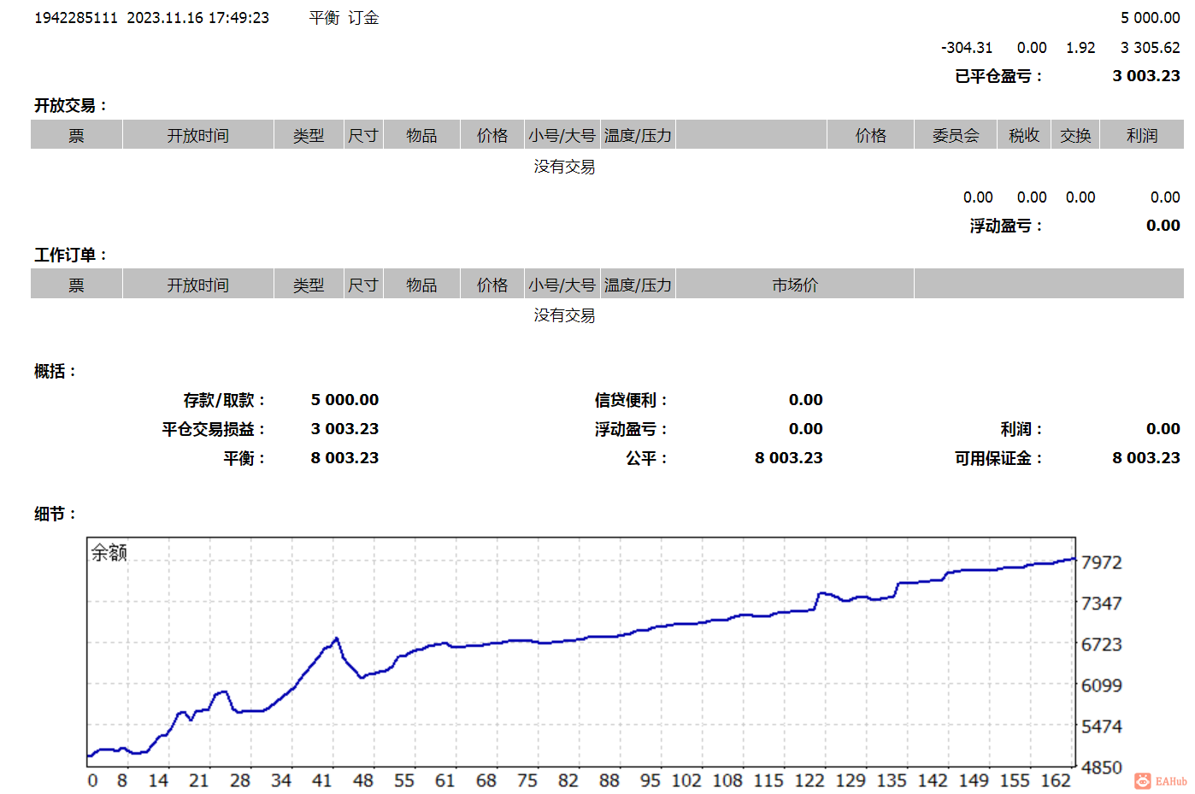
Task: Select the timestamp 2023.11.16 17:49:23
Action: [x=198, y=18]
